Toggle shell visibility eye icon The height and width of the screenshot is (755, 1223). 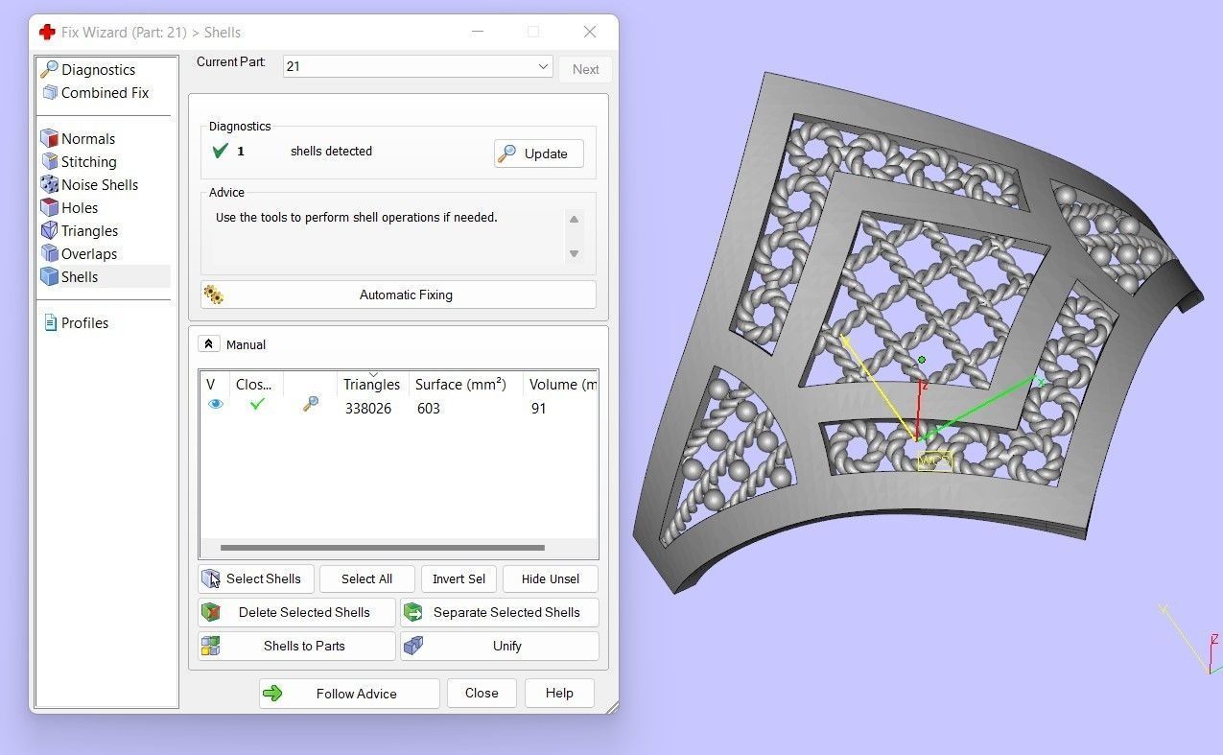216,405
